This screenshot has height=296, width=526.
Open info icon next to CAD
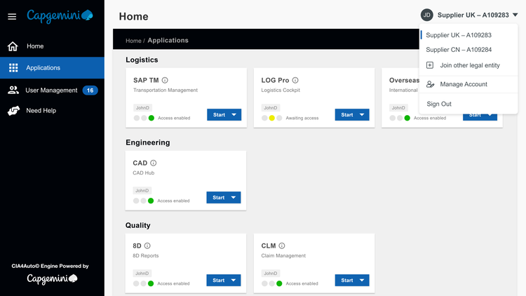tap(154, 163)
